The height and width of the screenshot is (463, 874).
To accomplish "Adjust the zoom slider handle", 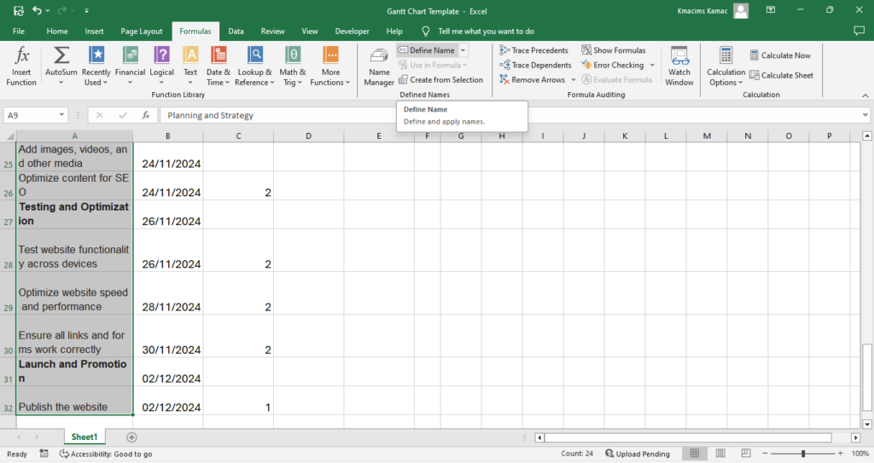I will click(x=803, y=454).
